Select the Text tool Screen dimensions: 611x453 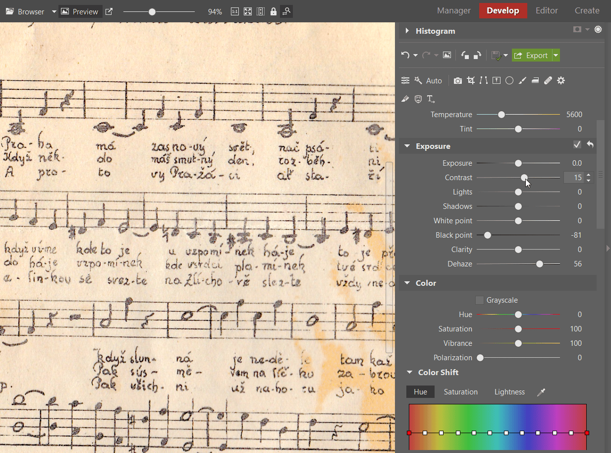tap(431, 99)
